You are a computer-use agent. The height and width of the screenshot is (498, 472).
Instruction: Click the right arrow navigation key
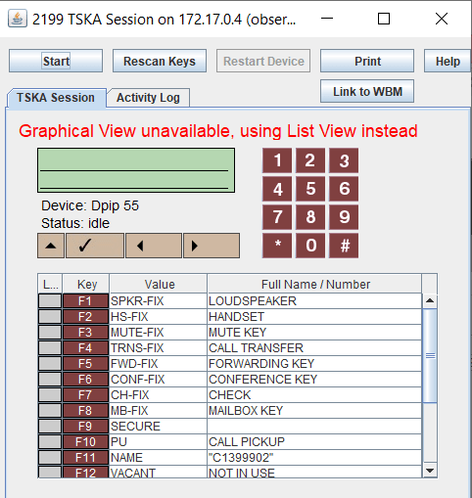pyautogui.click(x=212, y=246)
